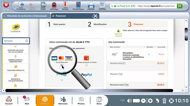190x106 pixels.
Task: Activate the Sélection tool
Action: pos(102,6)
